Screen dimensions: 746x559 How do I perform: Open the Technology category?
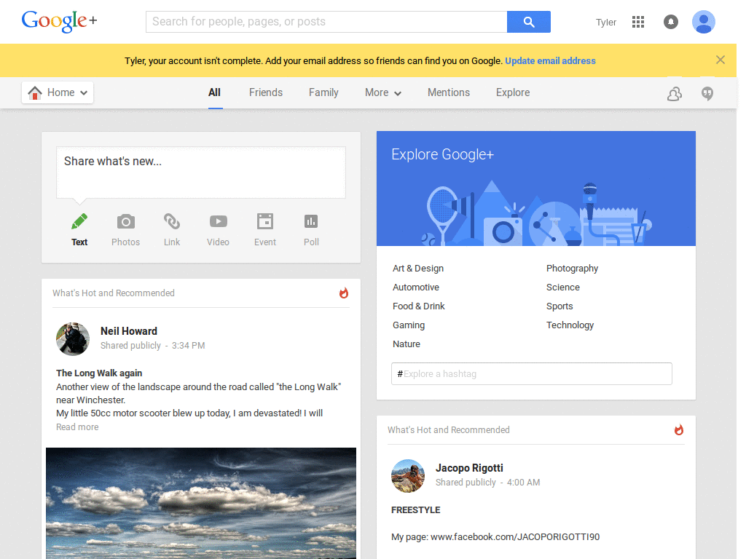570,325
